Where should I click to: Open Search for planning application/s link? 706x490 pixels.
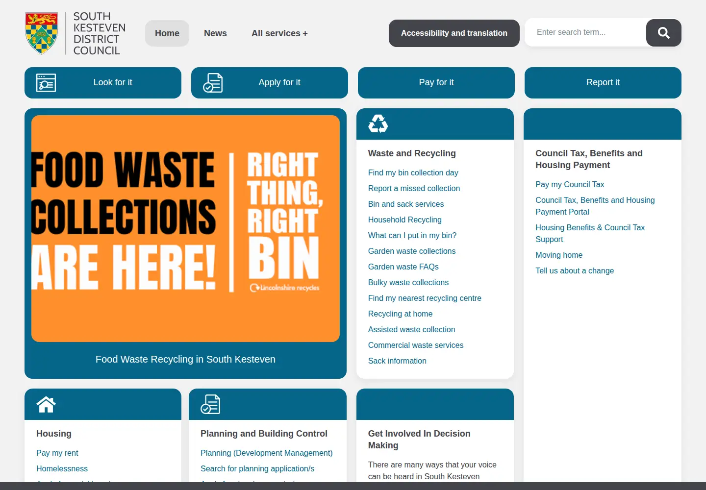click(257, 468)
